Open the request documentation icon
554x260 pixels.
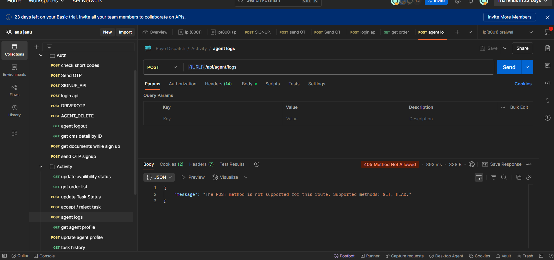pyautogui.click(x=547, y=48)
